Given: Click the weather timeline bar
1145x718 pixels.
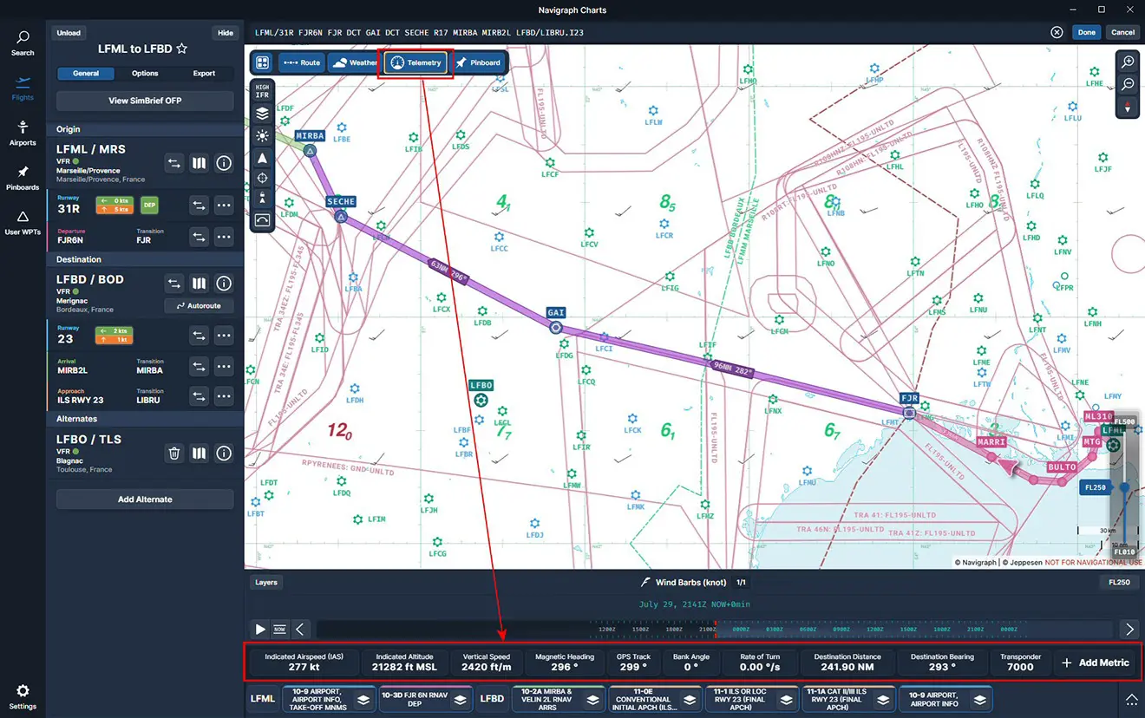Looking at the screenshot, I should click(714, 630).
